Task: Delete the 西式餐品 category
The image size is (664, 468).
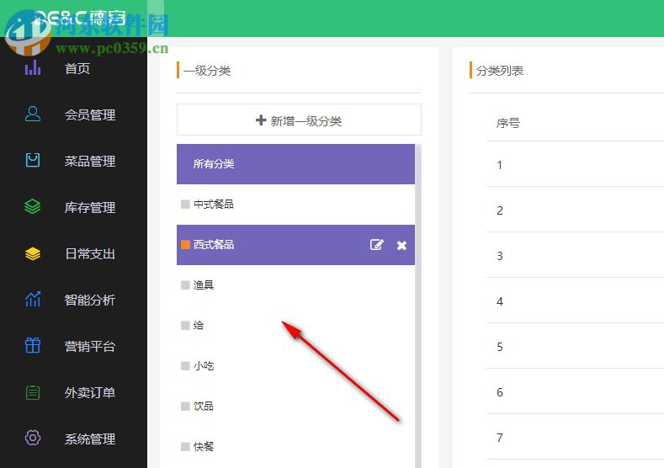Action: [x=402, y=245]
